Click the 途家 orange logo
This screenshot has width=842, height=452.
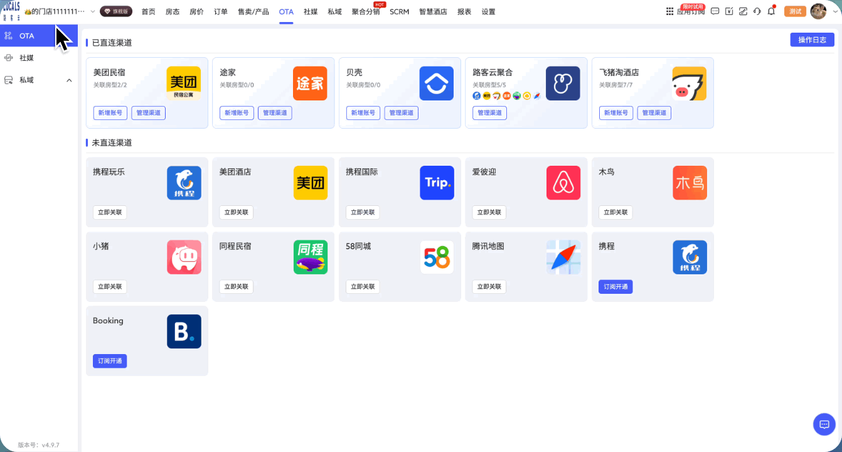(310, 83)
